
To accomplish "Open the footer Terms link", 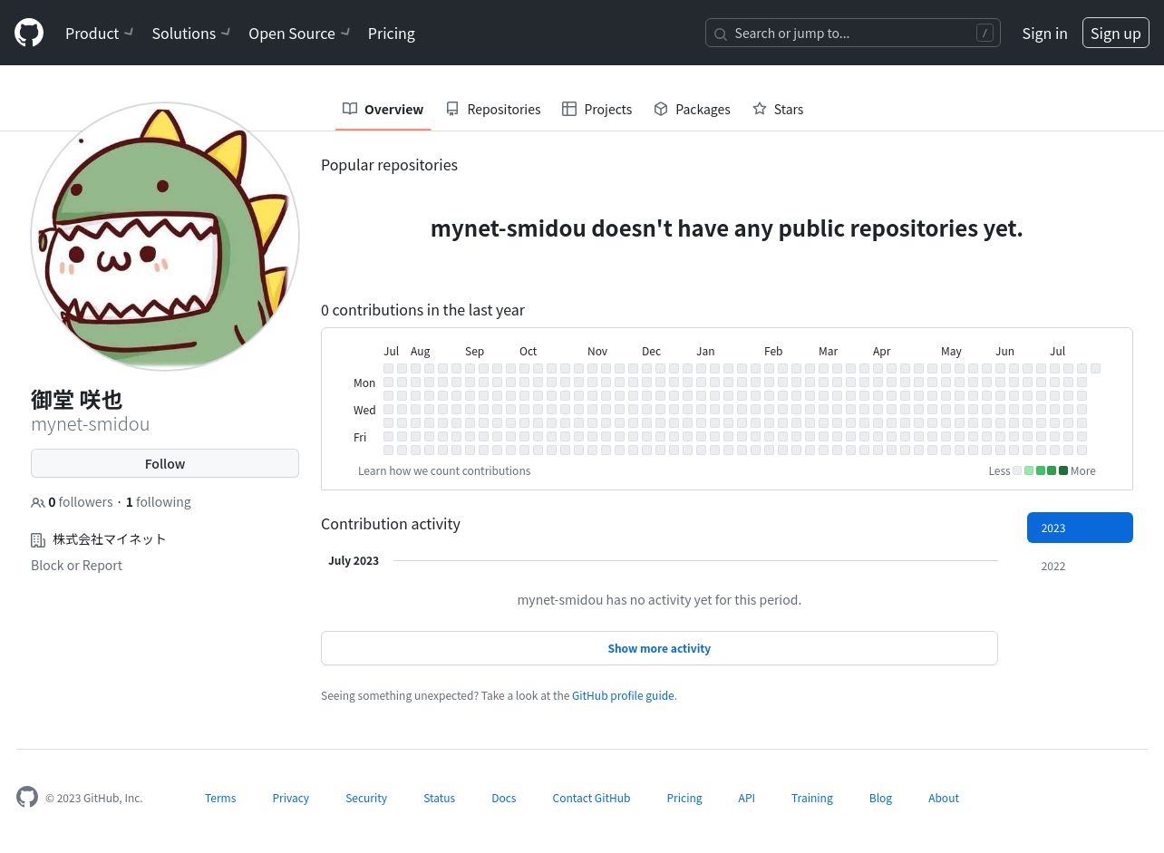I will click(220, 798).
